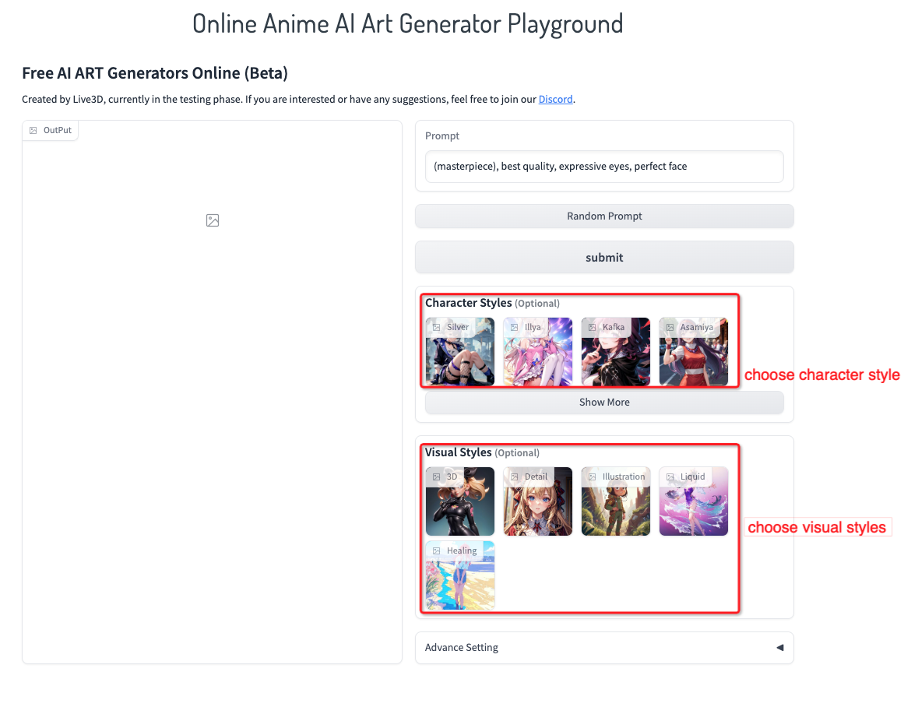Click the Random Prompt button
The image size is (904, 714).
pyautogui.click(x=604, y=216)
